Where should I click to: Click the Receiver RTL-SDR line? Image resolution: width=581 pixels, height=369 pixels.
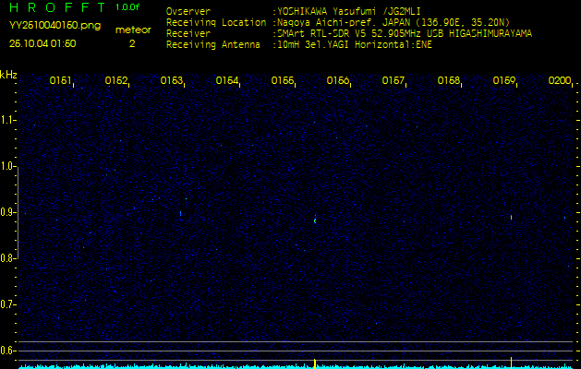349,34
